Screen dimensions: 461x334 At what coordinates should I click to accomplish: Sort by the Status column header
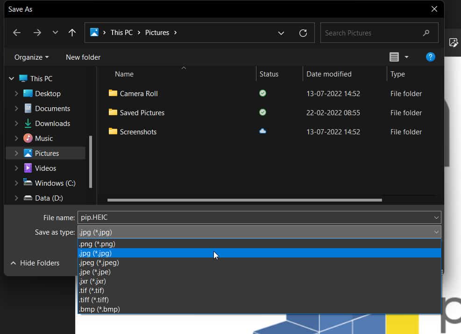[x=269, y=74]
